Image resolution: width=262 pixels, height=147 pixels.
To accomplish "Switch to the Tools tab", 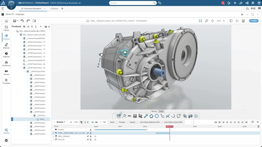I will (x=161, y=111).
